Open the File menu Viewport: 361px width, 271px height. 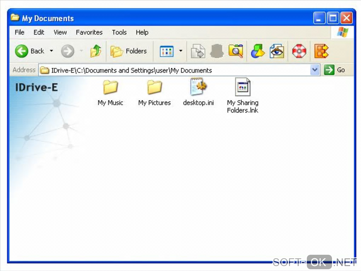click(x=19, y=33)
